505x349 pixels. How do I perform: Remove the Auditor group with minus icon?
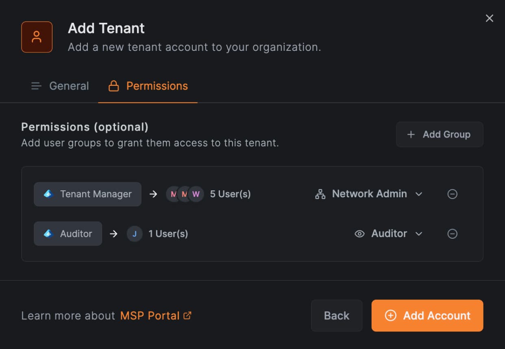pyautogui.click(x=453, y=233)
